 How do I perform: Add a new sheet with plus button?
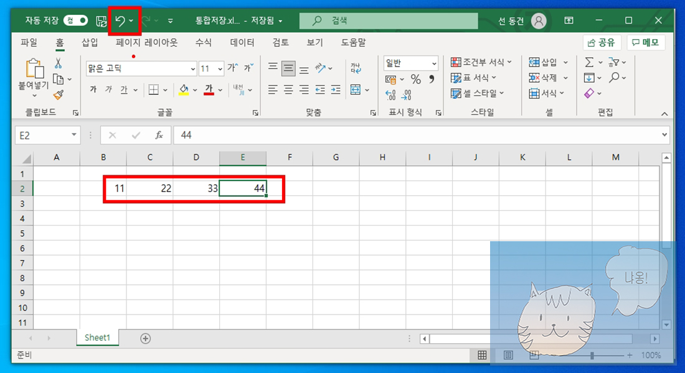(x=146, y=339)
